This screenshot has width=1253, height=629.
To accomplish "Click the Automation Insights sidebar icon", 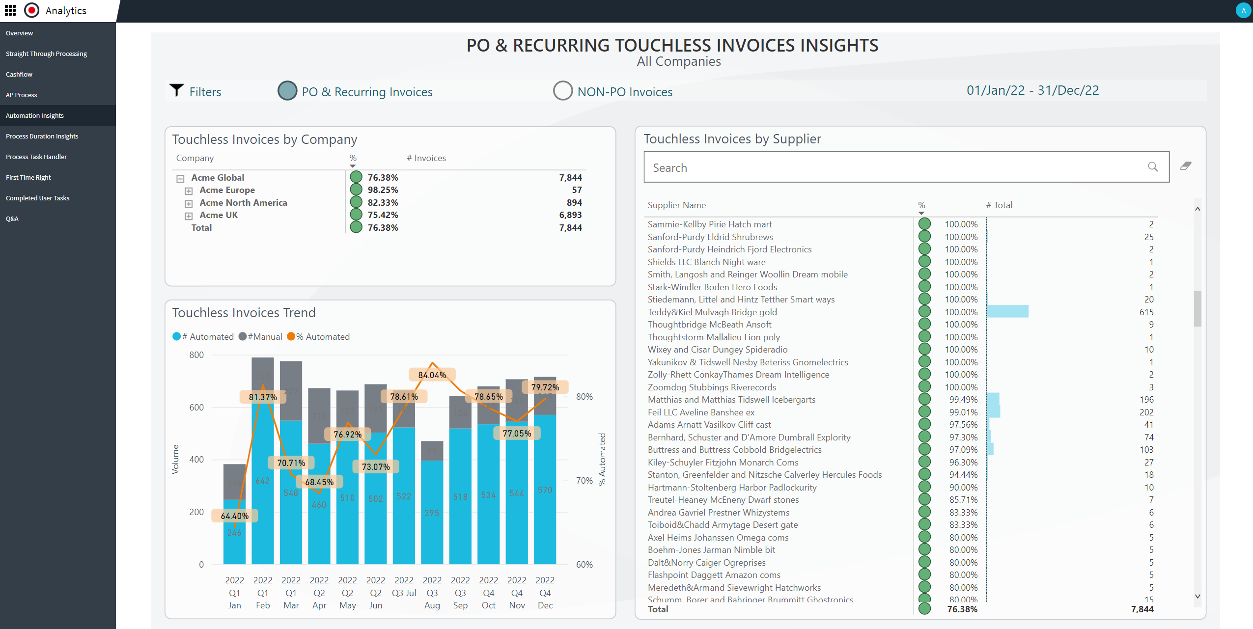I will pyautogui.click(x=36, y=115).
